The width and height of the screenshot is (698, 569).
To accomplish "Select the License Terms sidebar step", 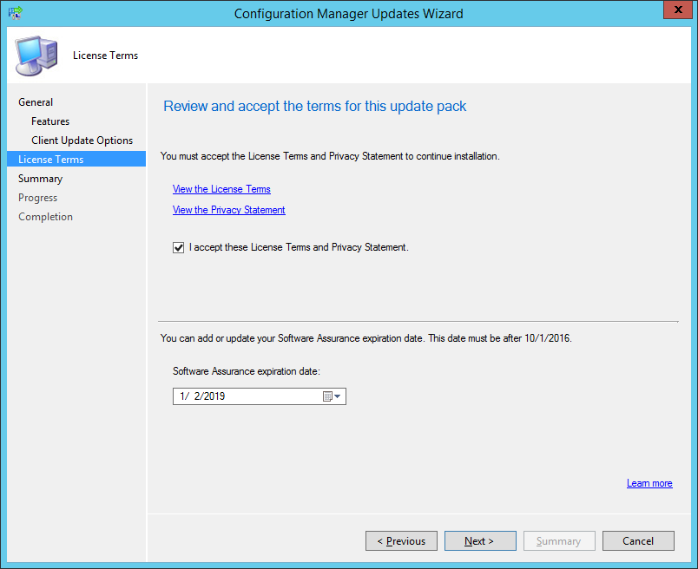I will 76,160.
